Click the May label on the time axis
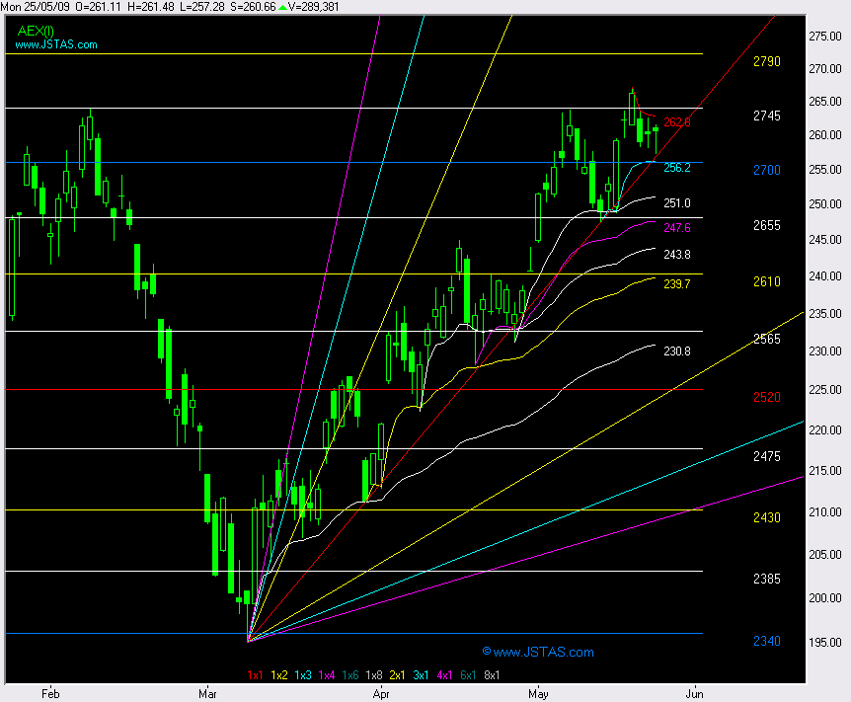The height and width of the screenshot is (702, 851). pyautogui.click(x=538, y=693)
